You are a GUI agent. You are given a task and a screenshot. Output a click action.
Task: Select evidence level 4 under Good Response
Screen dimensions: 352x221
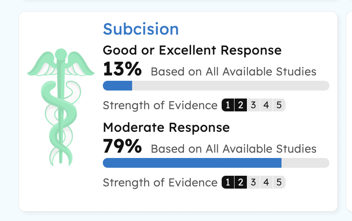[x=266, y=105]
